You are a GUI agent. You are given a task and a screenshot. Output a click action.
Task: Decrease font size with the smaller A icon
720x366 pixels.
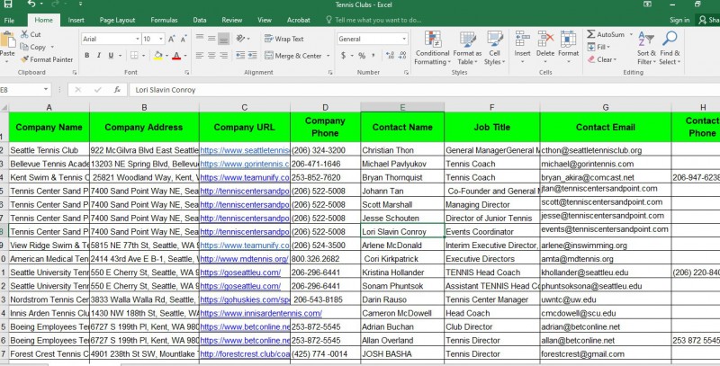click(184, 39)
